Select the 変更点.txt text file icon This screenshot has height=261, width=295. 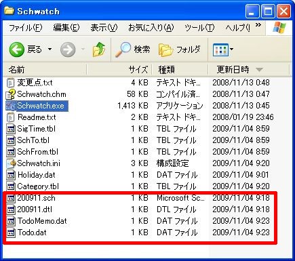tap(11, 83)
